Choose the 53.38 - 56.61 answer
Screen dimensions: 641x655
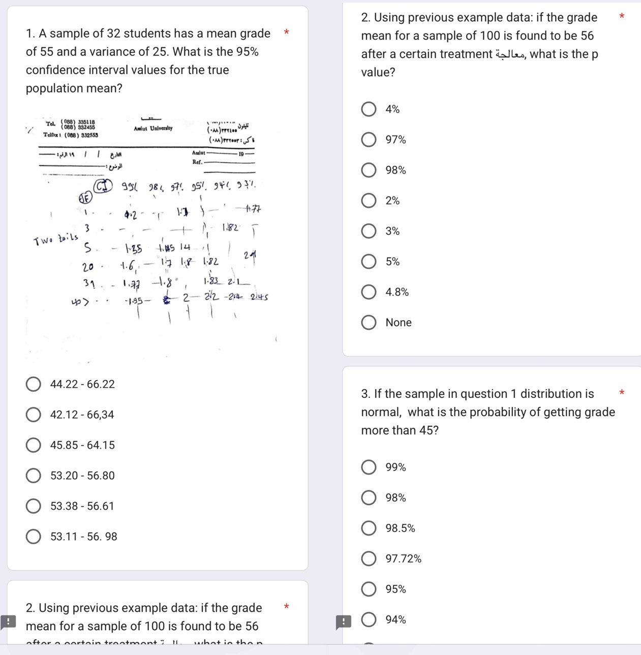34,506
